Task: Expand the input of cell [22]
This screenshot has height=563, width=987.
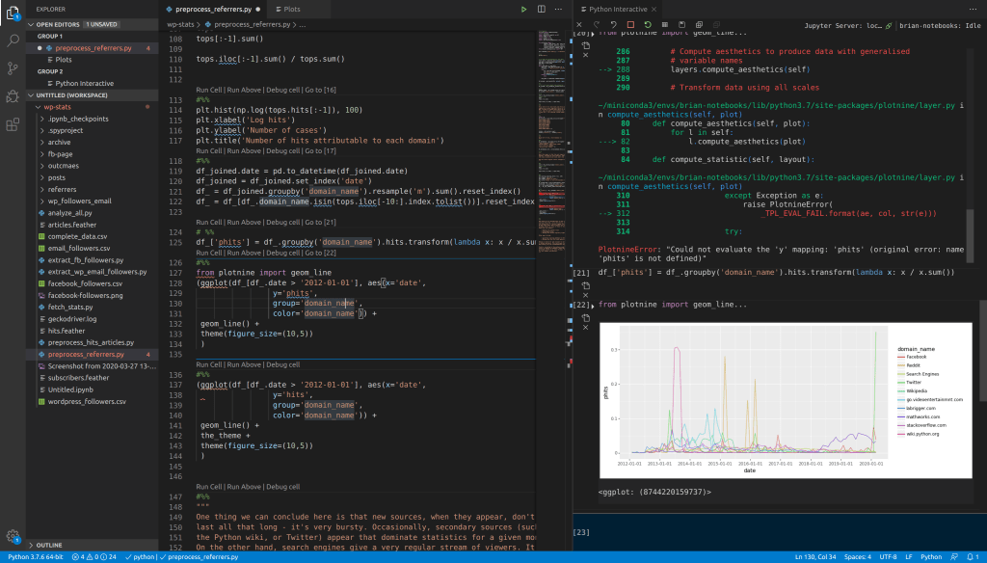Action: (593, 306)
